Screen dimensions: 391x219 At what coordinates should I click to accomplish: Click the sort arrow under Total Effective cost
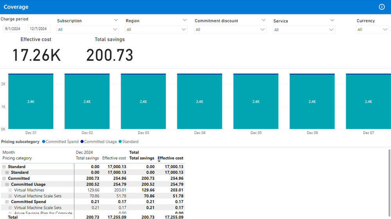[x=160, y=161]
